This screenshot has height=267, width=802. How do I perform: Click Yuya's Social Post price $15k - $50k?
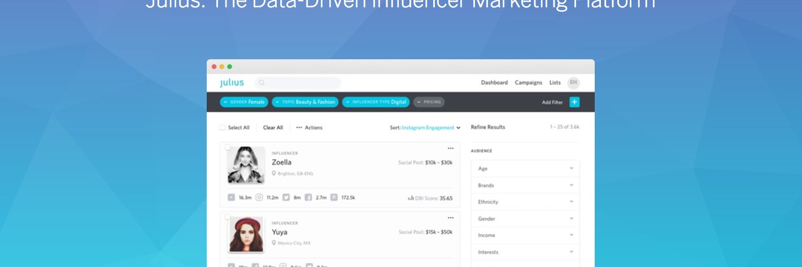[x=439, y=232]
